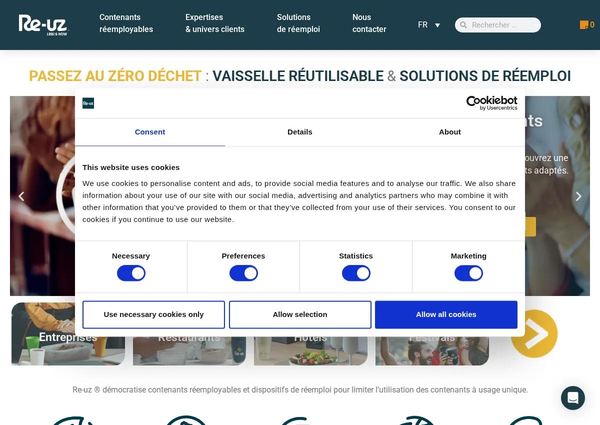This screenshot has width=600, height=425.
Task: Expand the FR language dropdown
Action: (429, 25)
